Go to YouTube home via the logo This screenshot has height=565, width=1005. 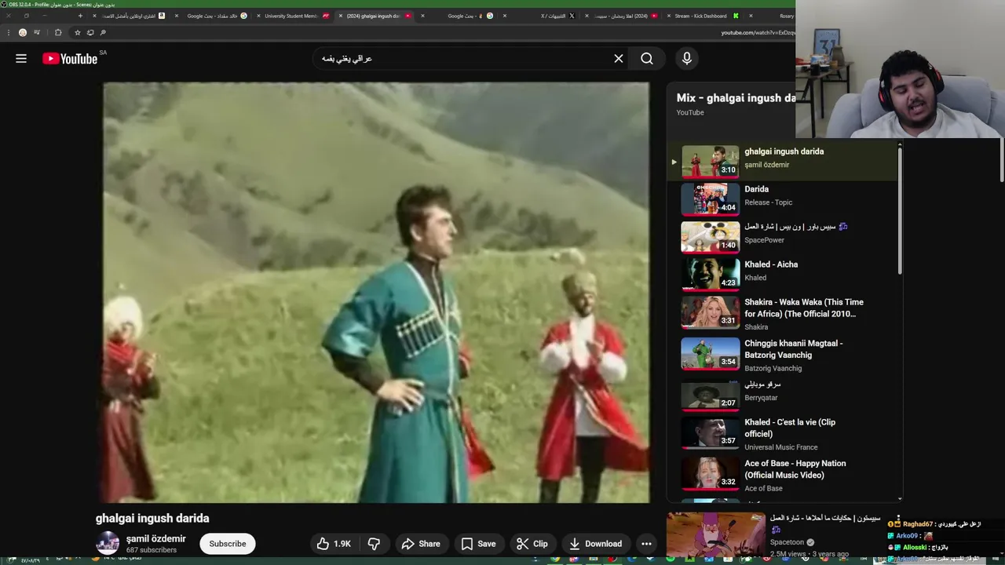70,59
